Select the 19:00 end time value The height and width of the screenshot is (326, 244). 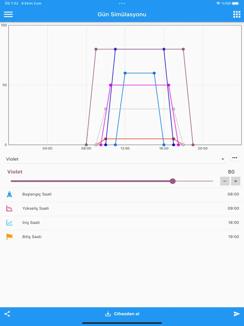(234, 237)
